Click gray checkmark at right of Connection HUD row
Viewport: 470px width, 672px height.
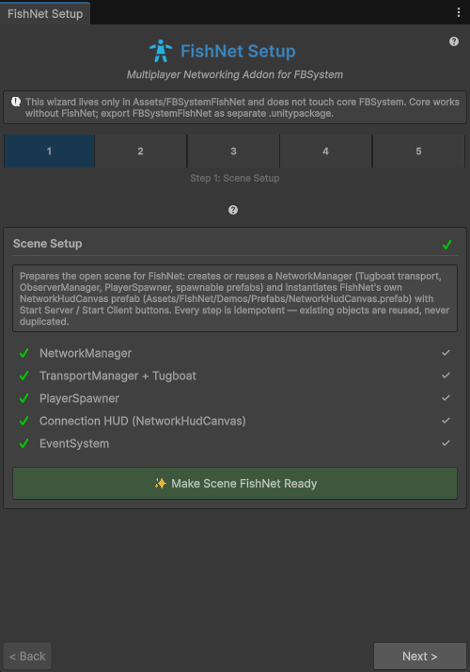click(446, 421)
